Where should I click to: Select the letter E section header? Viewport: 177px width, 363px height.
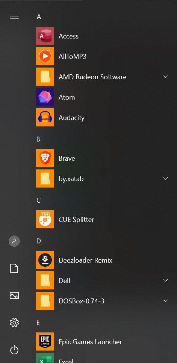(x=38, y=323)
